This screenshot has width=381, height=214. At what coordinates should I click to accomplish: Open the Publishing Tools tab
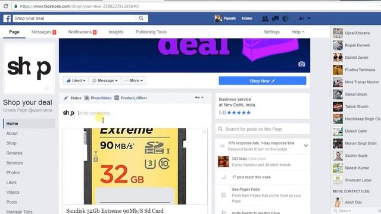point(151,32)
